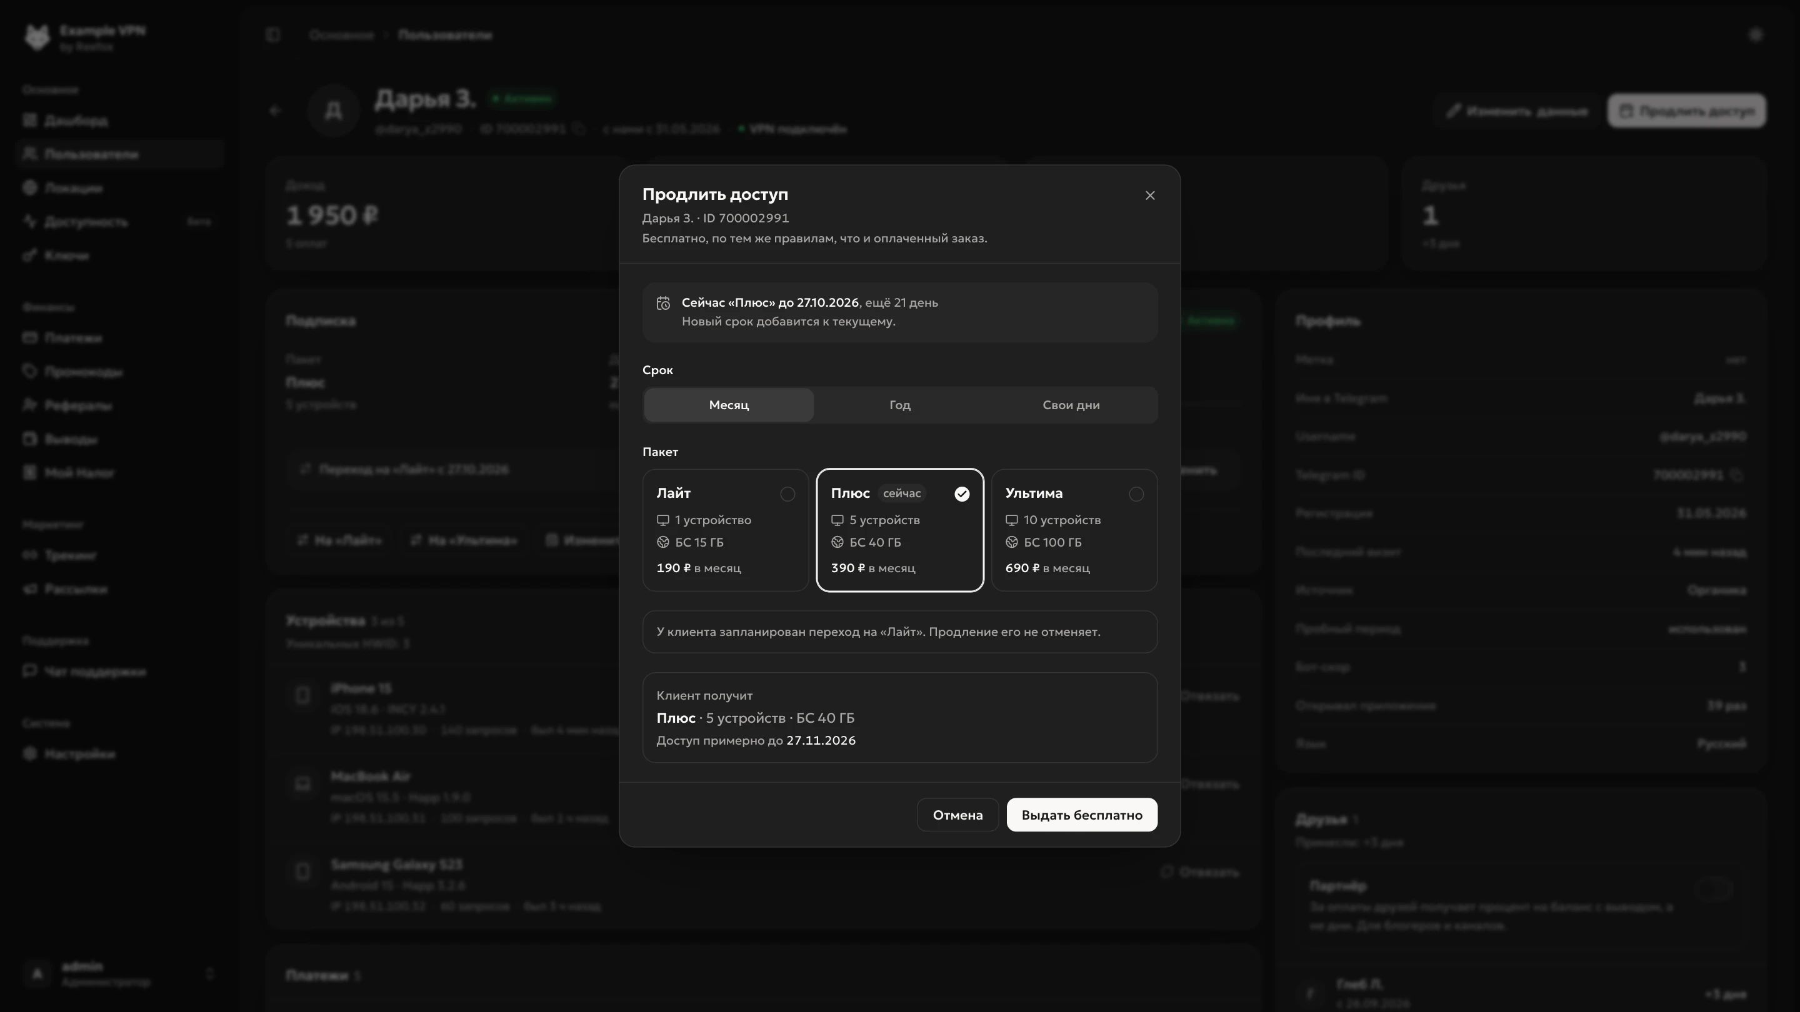Viewport: 1800px width, 1012px height.
Task: Click the globe icon beside БС 100 ГБ
Action: coord(1012,543)
